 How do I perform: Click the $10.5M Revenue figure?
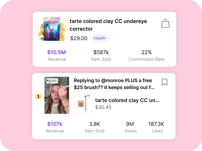point(56,52)
